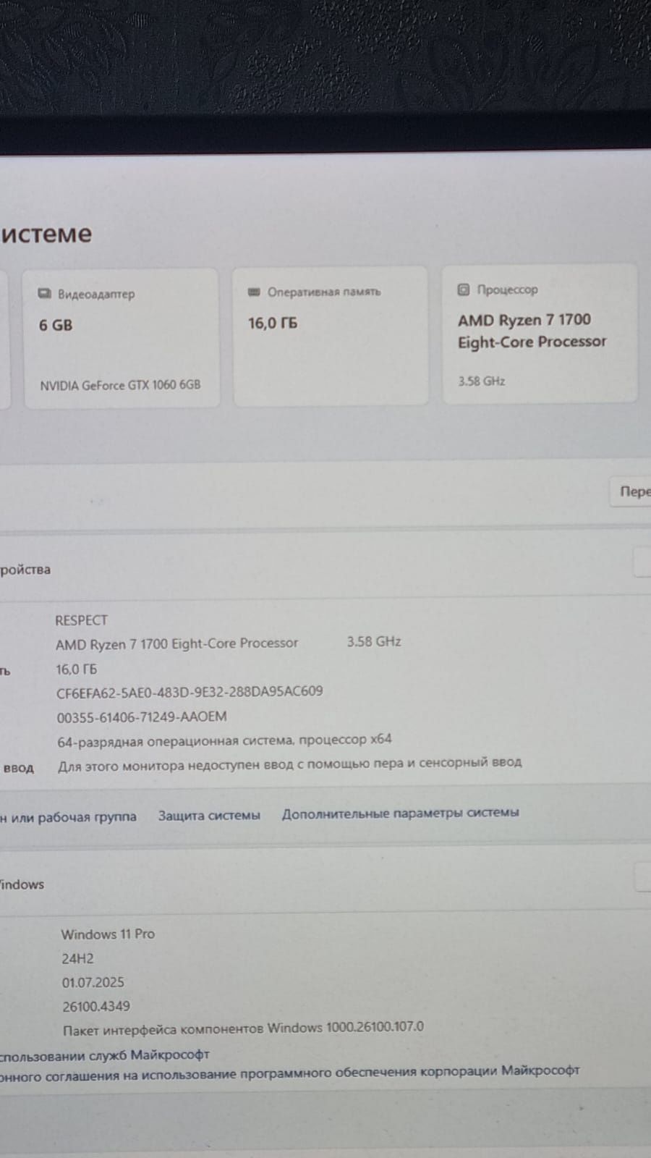Select Windows 11 Pro edition text
Screen dimensions: 651x1158
tap(108, 934)
